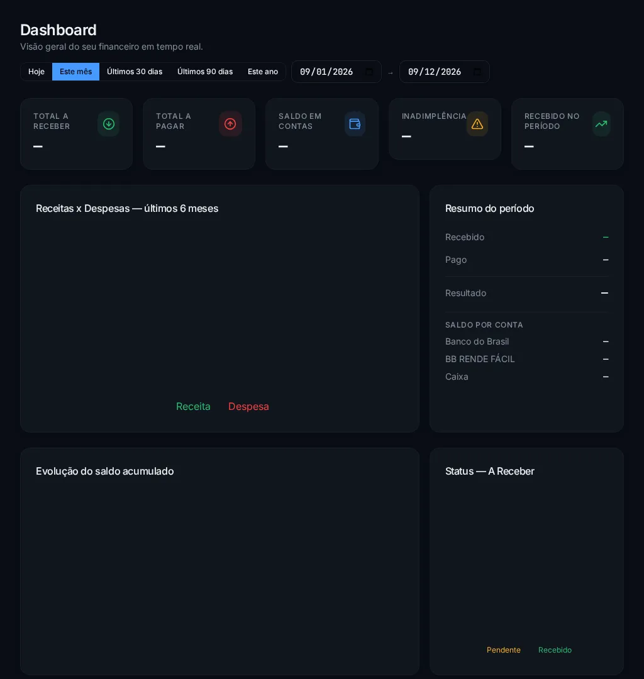Image resolution: width=644 pixels, height=679 pixels.
Task: Click the Total a Receber card label
Action: click(52, 121)
